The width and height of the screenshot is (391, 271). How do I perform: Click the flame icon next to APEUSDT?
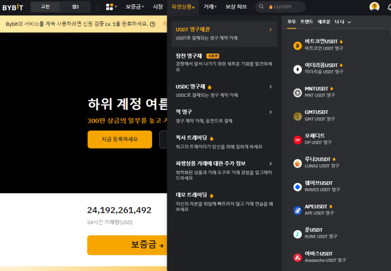coord(331,206)
